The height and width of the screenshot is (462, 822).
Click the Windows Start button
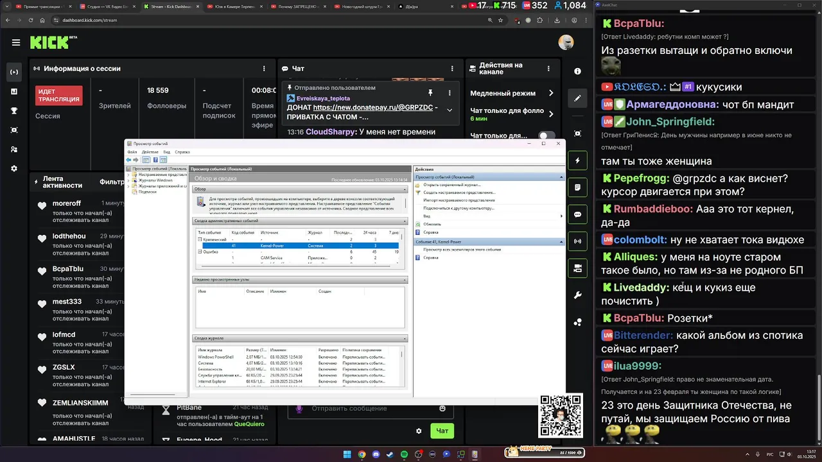(347, 454)
